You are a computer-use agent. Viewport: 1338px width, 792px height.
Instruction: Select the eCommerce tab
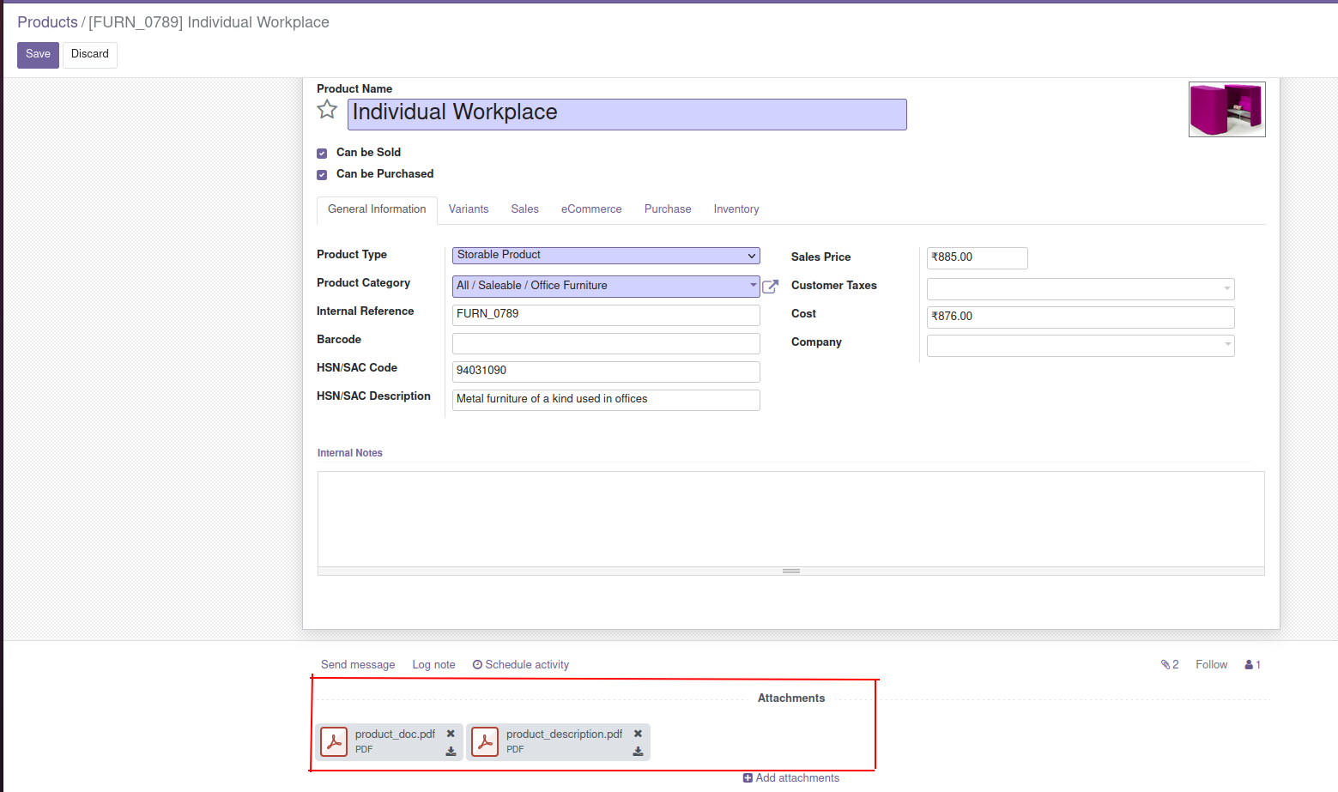click(x=591, y=209)
